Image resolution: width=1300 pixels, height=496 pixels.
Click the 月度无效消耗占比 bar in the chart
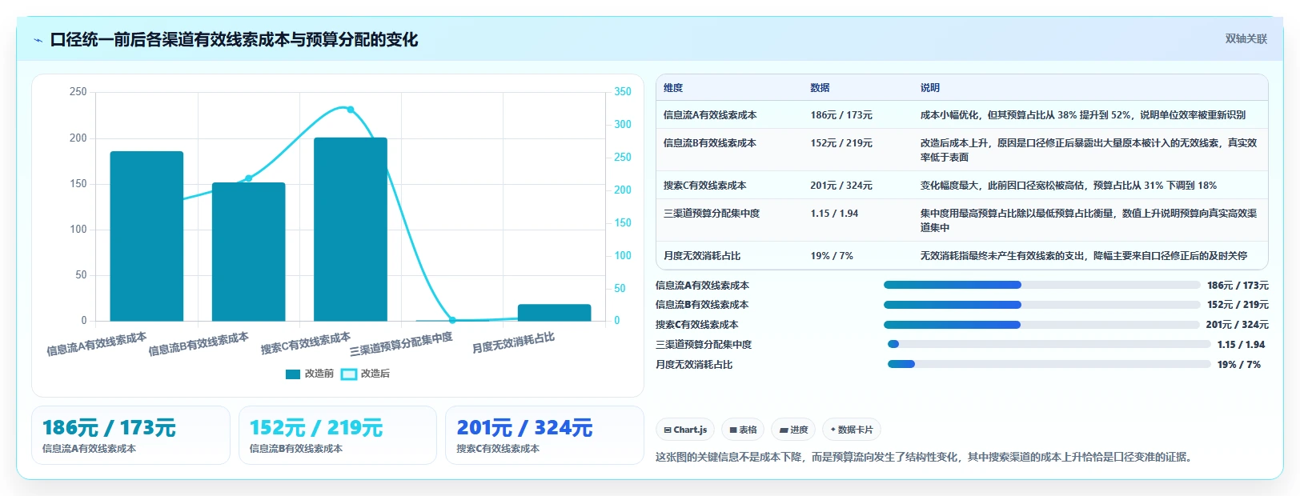coord(554,313)
